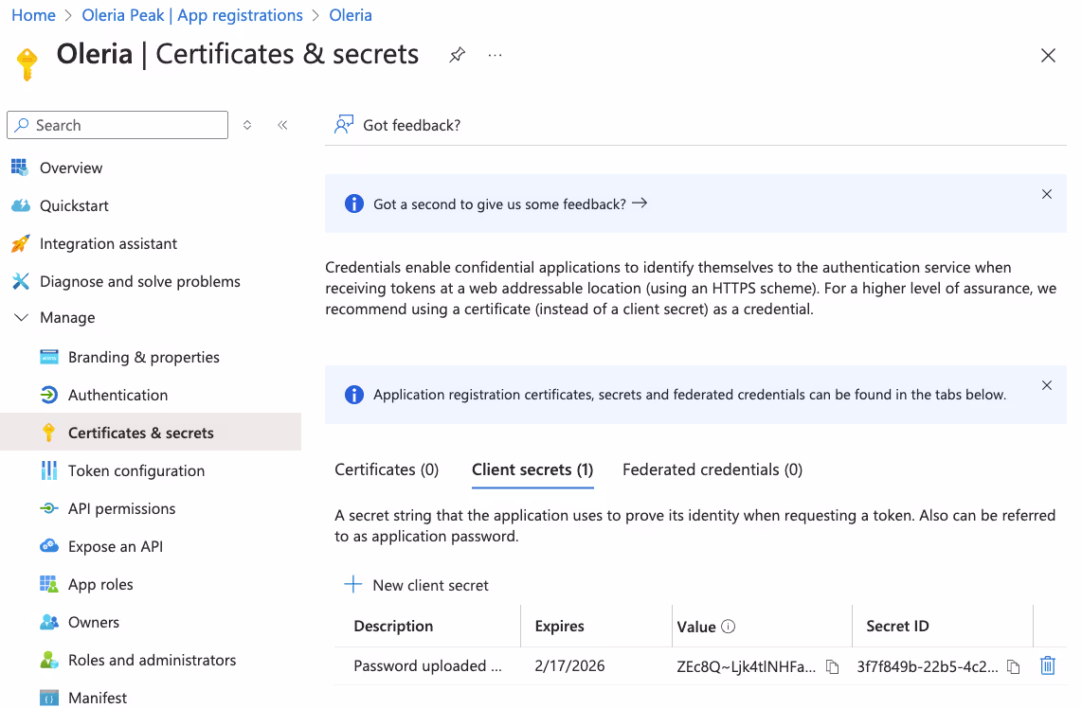Click the Value info icon
This screenshot has height=708, width=1082.
click(x=728, y=626)
